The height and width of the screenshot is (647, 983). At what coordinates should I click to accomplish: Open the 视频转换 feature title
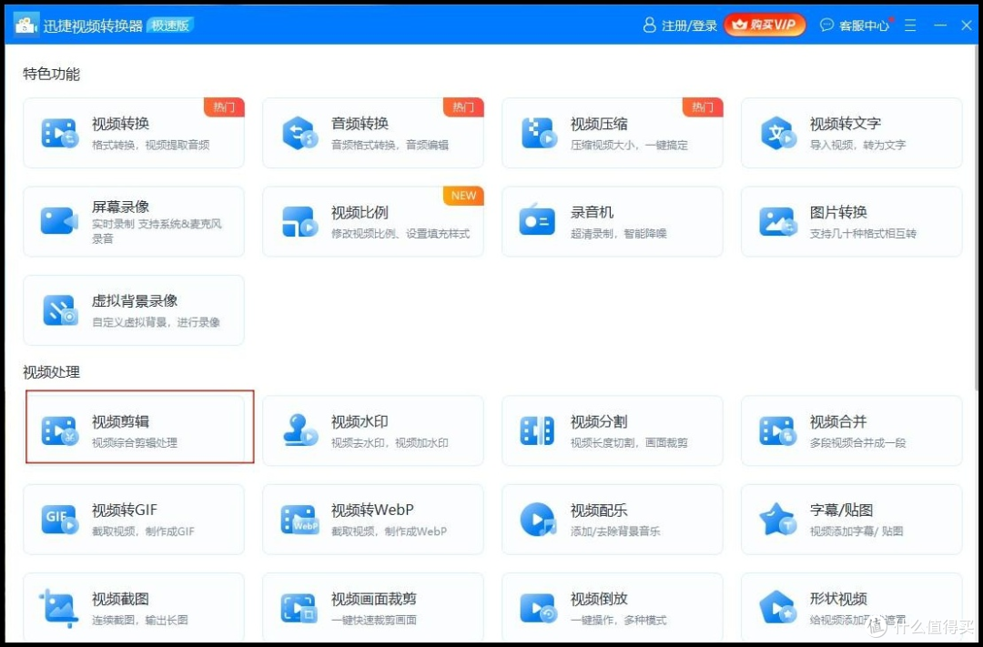click(x=120, y=124)
